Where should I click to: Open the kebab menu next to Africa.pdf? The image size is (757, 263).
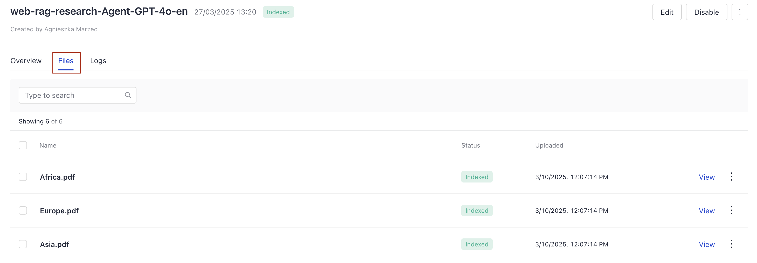point(731,177)
